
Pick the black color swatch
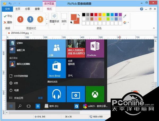84,15
